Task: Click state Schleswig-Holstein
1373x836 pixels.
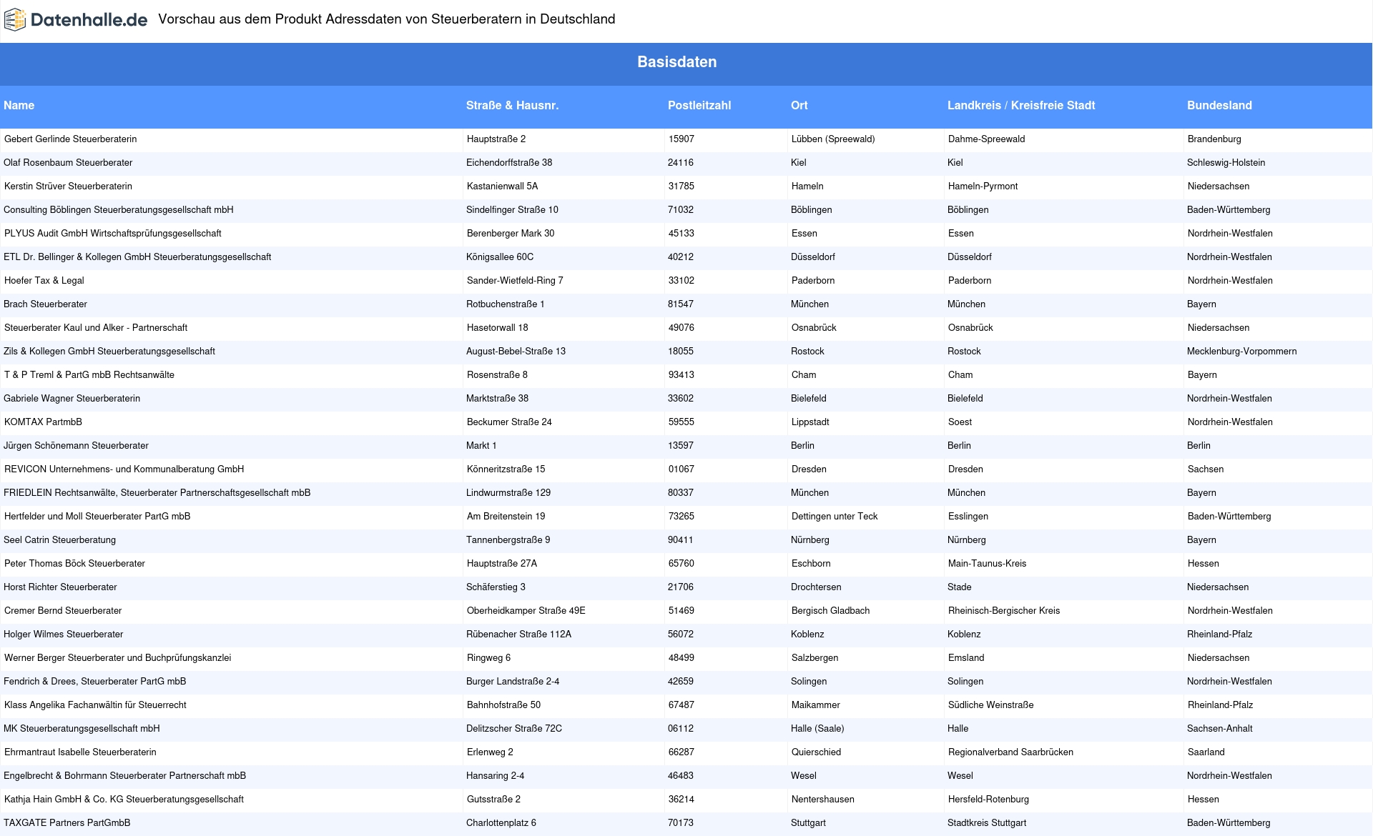Action: click(1226, 163)
